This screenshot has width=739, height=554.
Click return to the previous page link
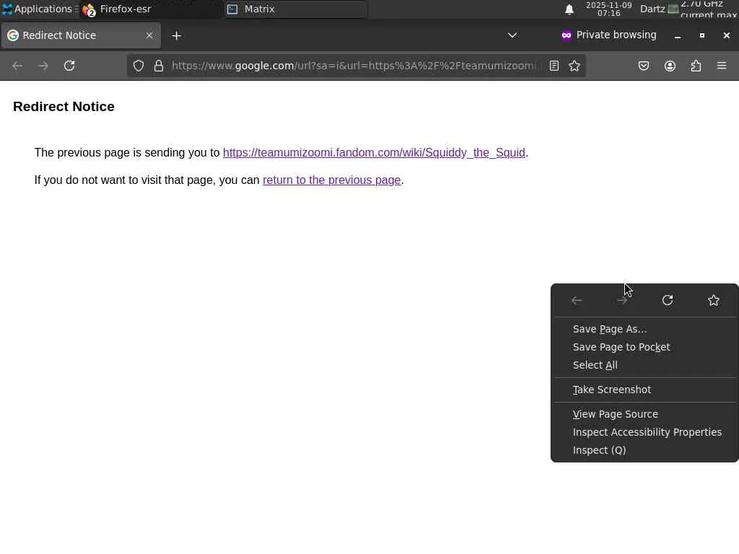(x=332, y=180)
